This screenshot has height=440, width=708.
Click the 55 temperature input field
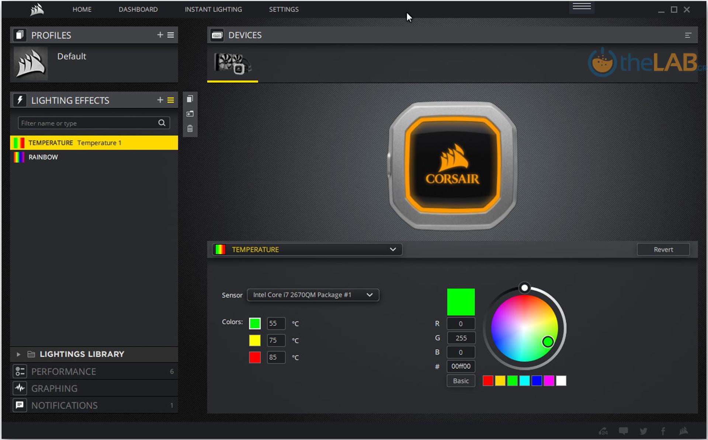click(276, 323)
